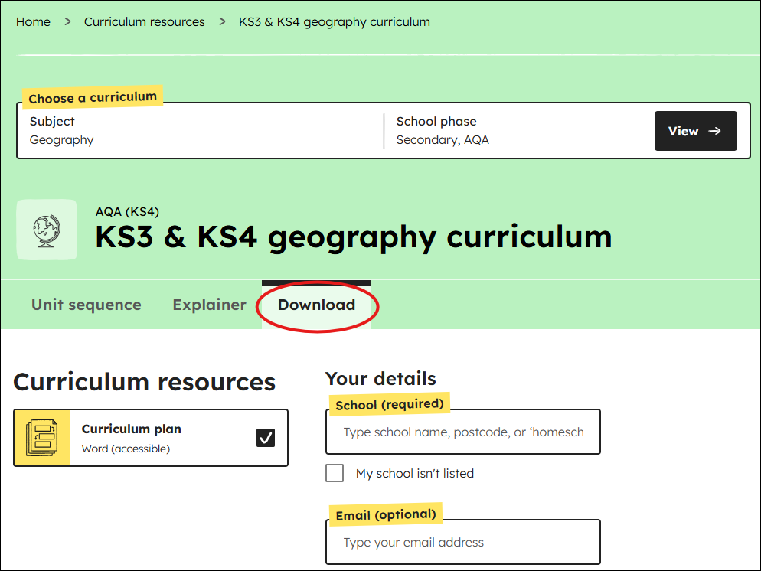Screen dimensions: 761x571
Task: Focus the School name input field
Action: [463, 432]
